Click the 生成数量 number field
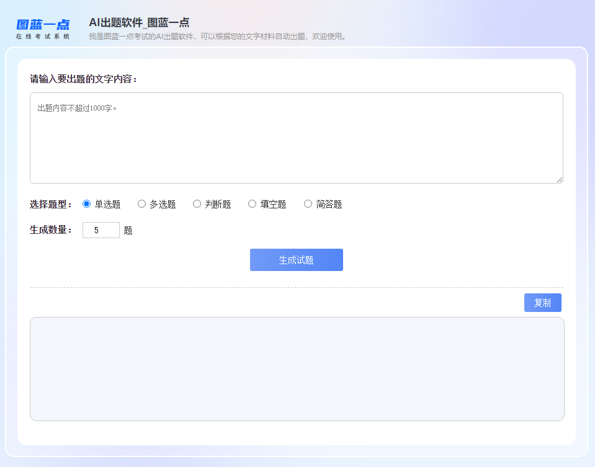595x467 pixels. (101, 230)
